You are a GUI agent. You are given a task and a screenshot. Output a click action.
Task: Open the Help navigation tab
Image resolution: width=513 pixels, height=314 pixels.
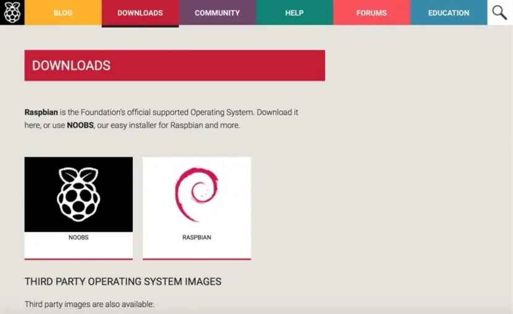point(294,13)
